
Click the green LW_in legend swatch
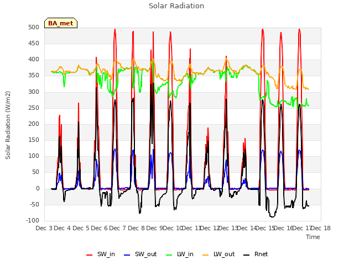point(169,255)
